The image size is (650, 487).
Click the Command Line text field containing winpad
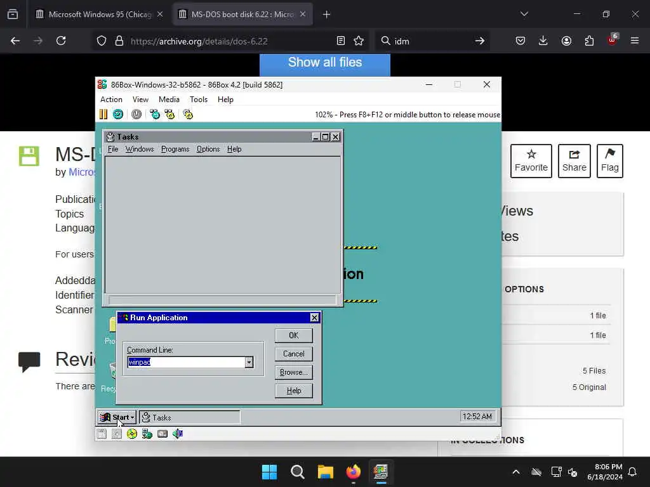(186, 362)
